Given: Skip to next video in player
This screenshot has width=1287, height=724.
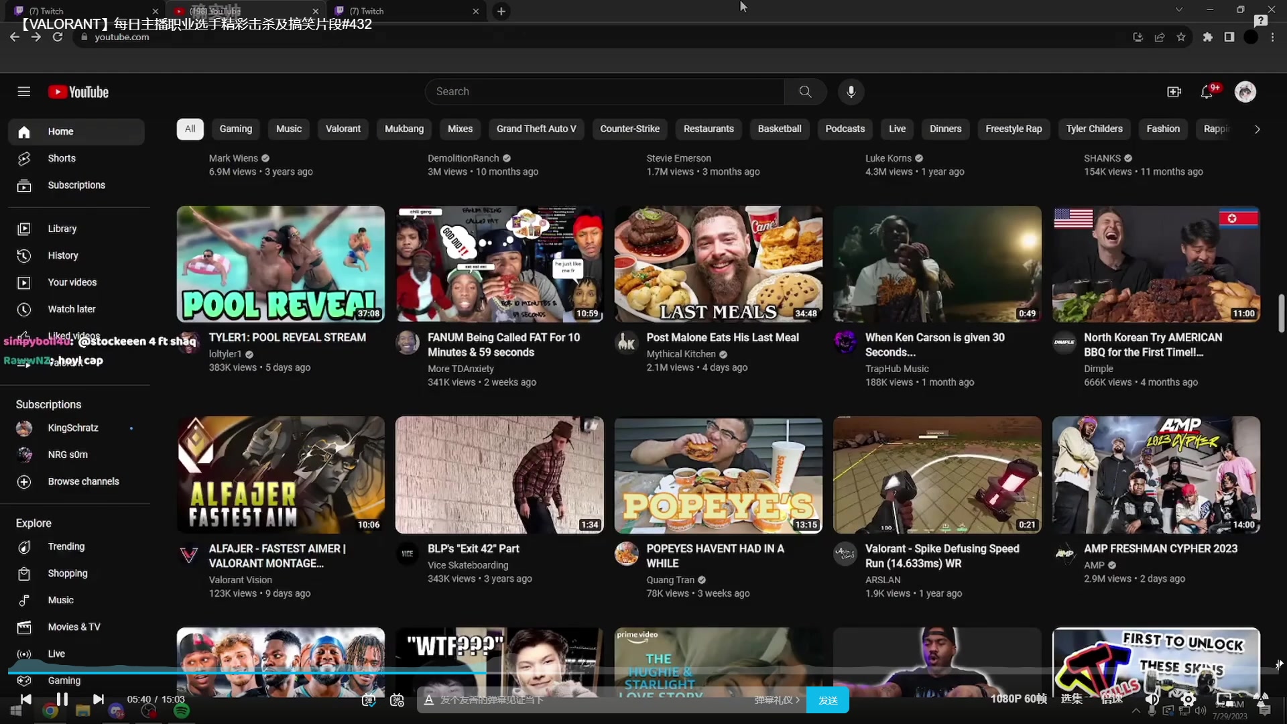Looking at the screenshot, I should [x=98, y=699].
